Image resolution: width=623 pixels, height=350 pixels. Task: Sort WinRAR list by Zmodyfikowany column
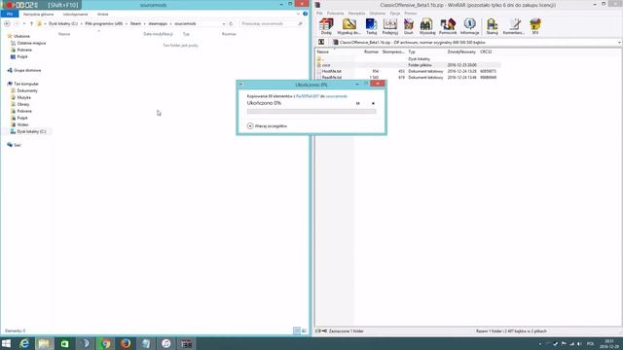pos(461,52)
